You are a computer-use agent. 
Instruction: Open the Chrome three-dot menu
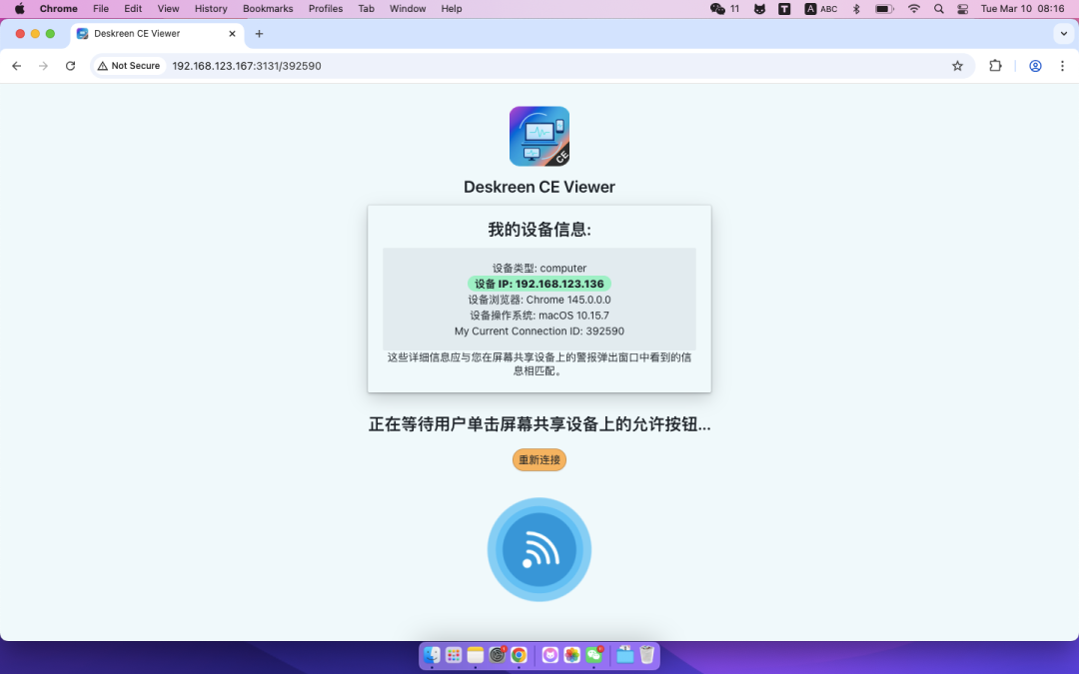pos(1062,66)
